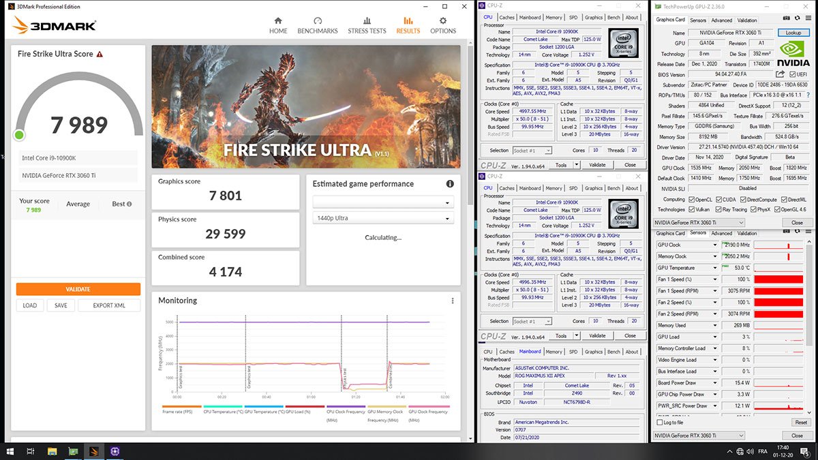Viewport: 818px width, 460px height.
Task: Open SPD tab in CPU-Z Mainboard window
Action: tap(573, 352)
